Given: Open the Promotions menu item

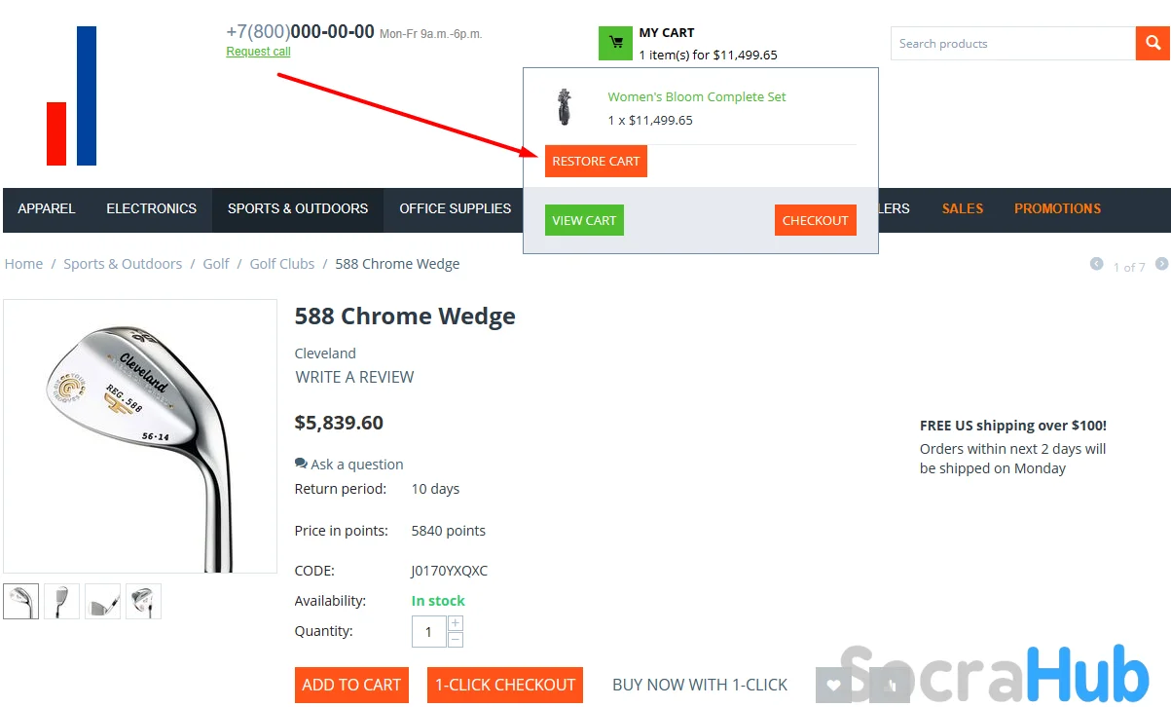Looking at the screenshot, I should click(1058, 208).
